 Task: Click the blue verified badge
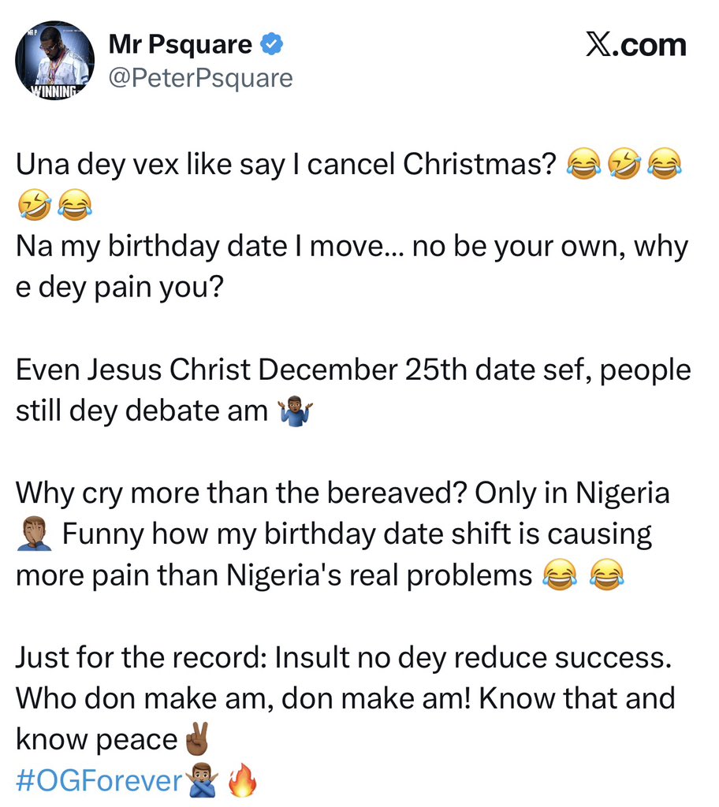point(272,46)
